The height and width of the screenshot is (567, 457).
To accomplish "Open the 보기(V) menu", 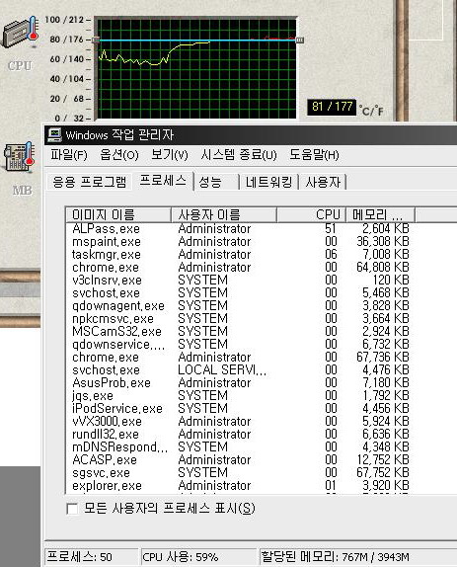I will coord(169,155).
